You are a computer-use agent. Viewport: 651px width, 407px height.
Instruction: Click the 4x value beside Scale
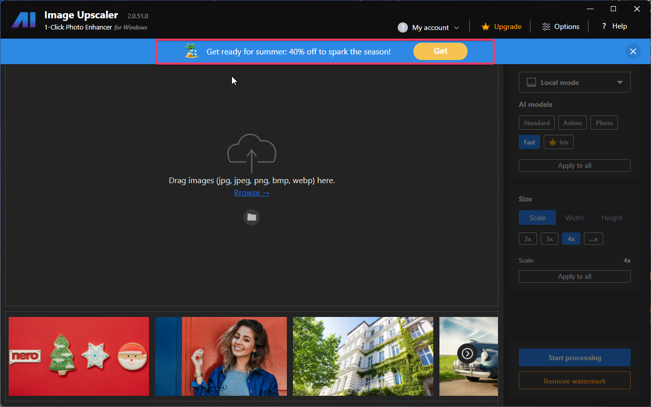[627, 260]
